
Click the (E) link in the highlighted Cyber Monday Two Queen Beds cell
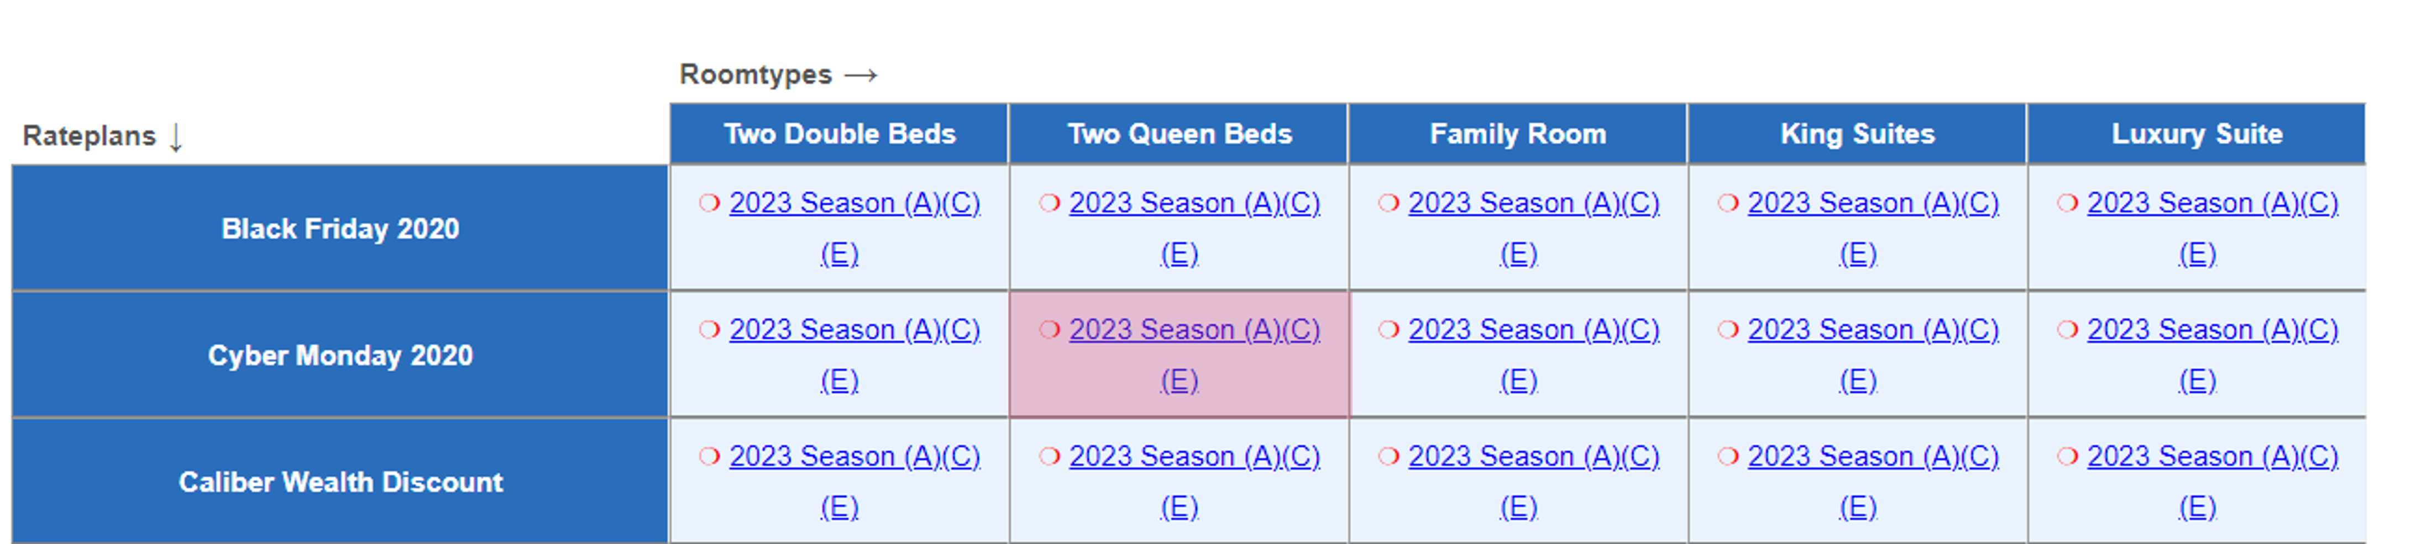1179,380
